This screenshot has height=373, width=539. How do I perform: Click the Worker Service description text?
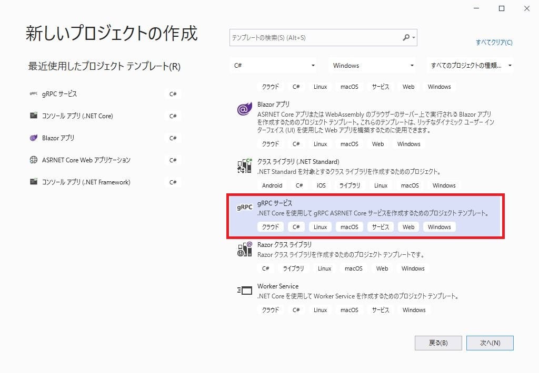tap(358, 296)
